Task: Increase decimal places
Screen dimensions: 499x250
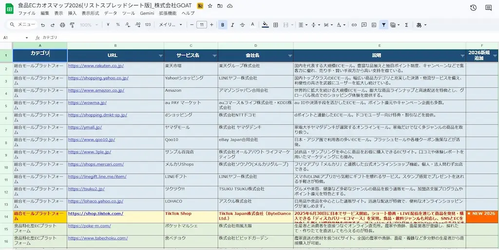Action: tap(137, 25)
